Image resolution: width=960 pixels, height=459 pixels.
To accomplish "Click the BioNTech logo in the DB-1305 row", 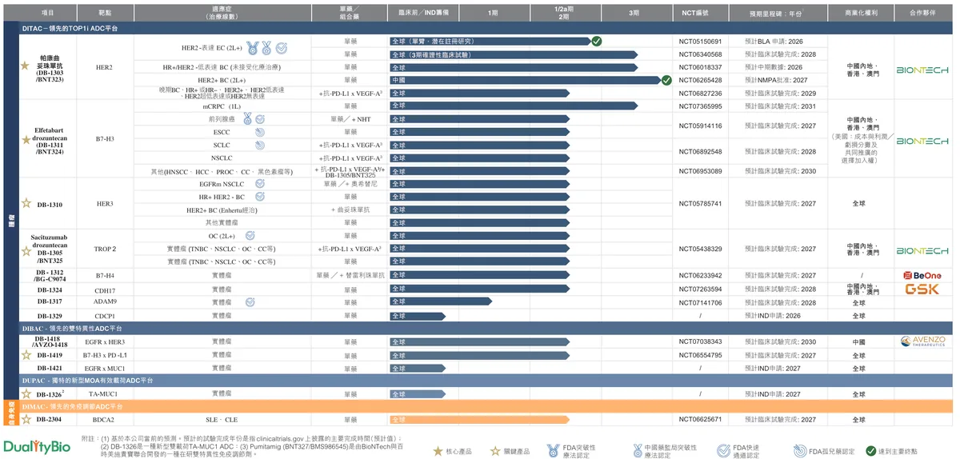I will tap(922, 249).
